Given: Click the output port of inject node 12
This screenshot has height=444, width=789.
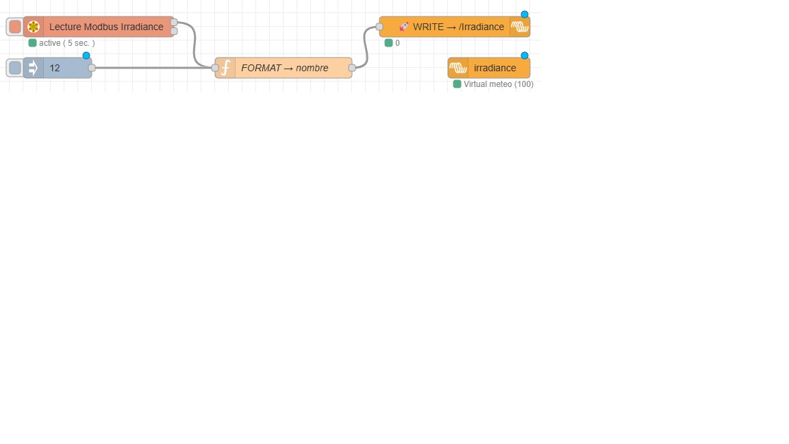Looking at the screenshot, I should tap(92, 67).
